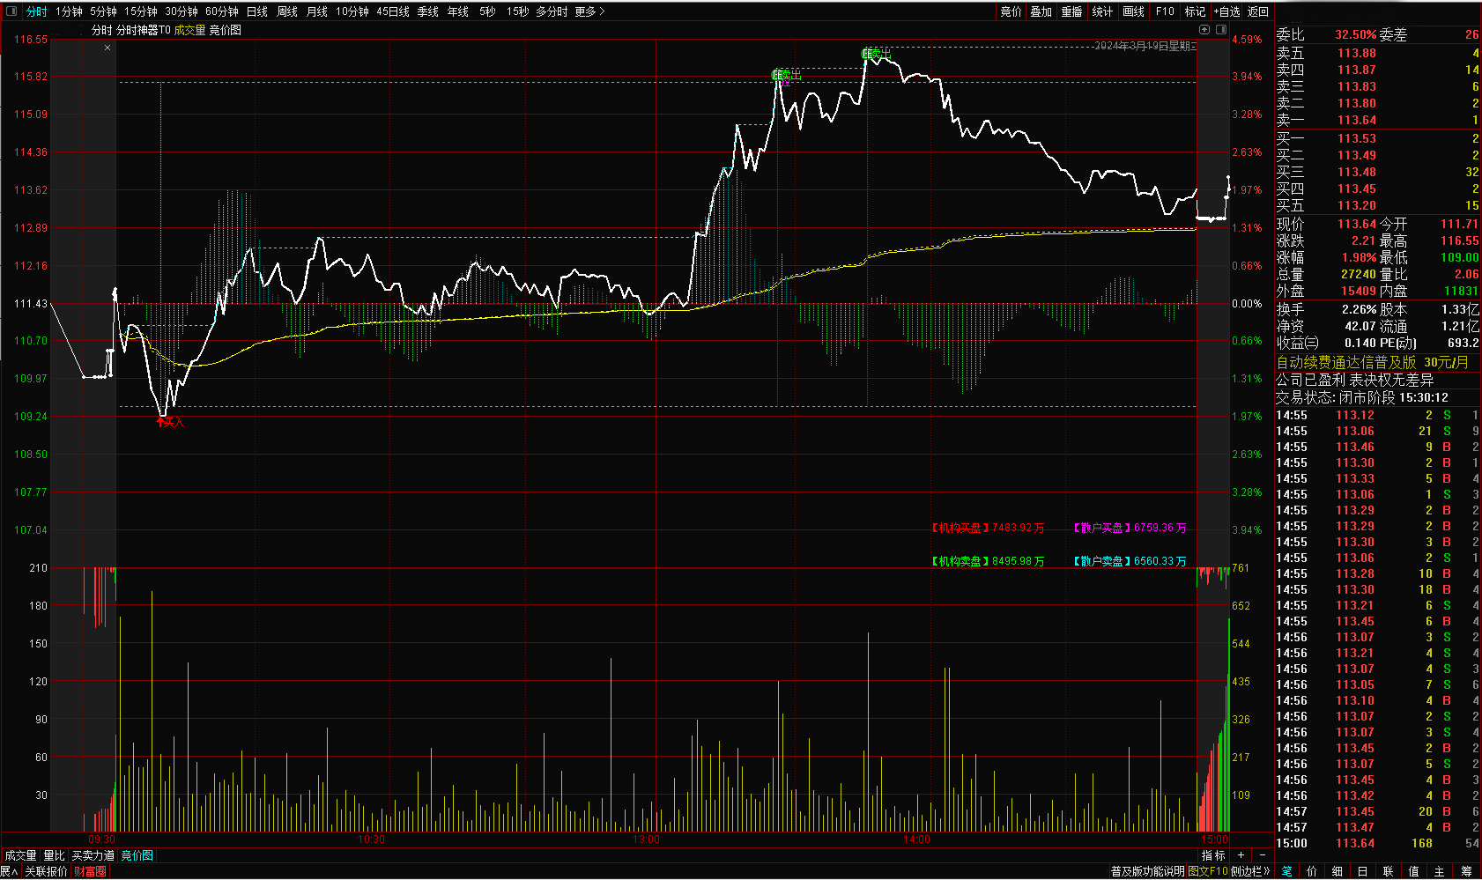Click the 13:00 marker on the time axis
Screen dimensions: 1482x880
pyautogui.click(x=646, y=839)
